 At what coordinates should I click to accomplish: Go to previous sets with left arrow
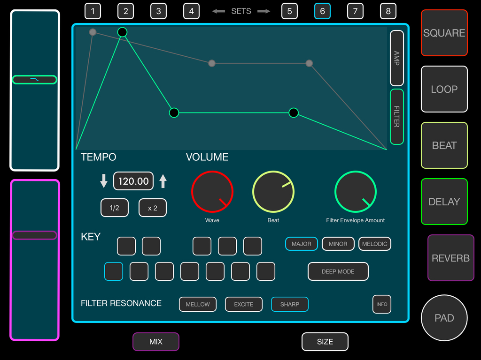(219, 11)
